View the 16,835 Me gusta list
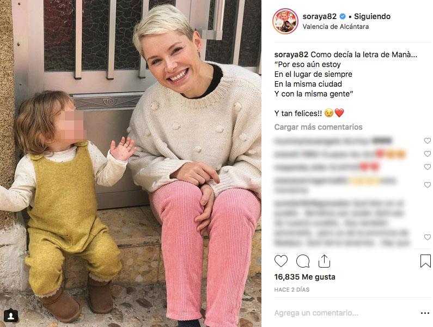Image resolution: width=433 pixels, height=327 pixels. tap(304, 277)
